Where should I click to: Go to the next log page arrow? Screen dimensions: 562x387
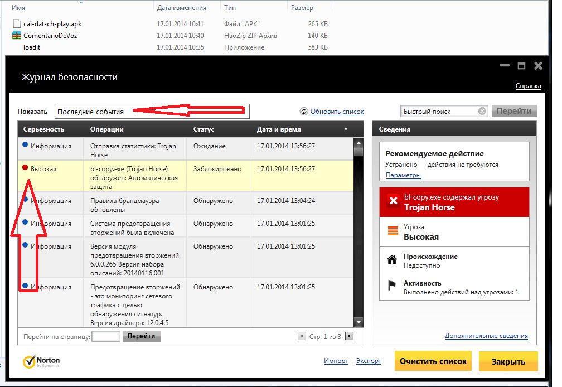coord(349,336)
